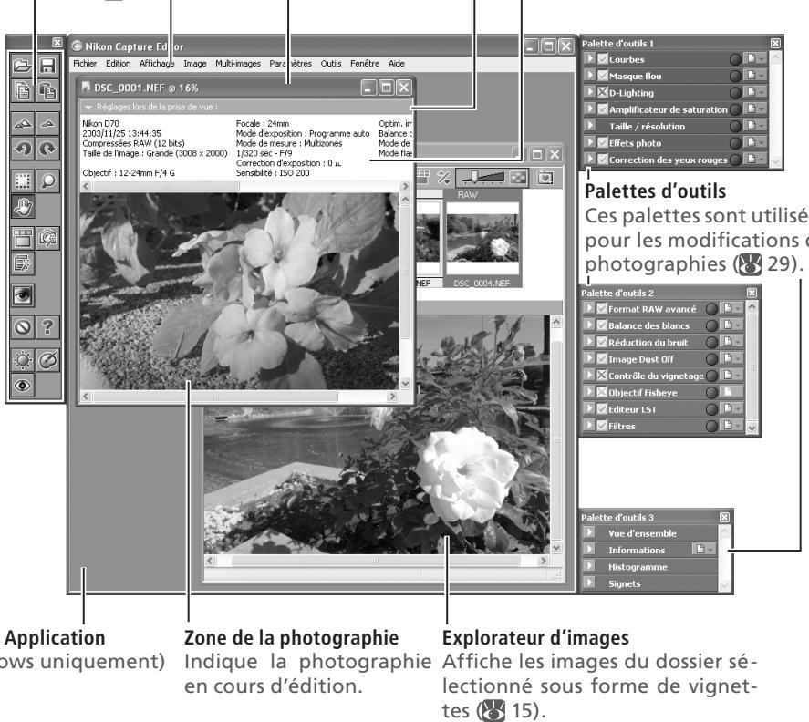Viewport: 809px width, 722px height.
Task: Click the camera control icon in the toolbar
Action: pos(48,238)
